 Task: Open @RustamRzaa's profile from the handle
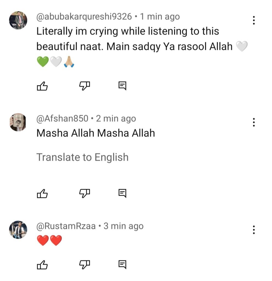[66, 226]
